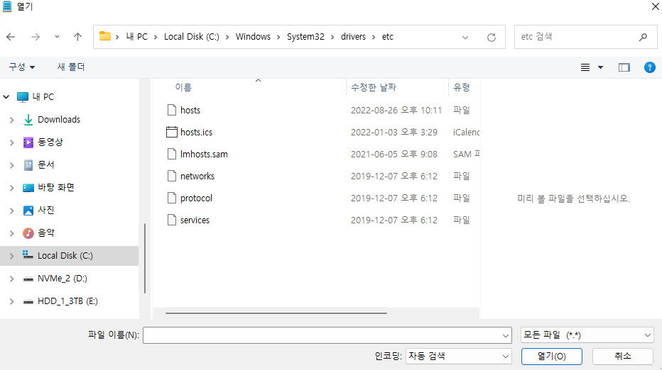Click the search magnifier icon

643,37
